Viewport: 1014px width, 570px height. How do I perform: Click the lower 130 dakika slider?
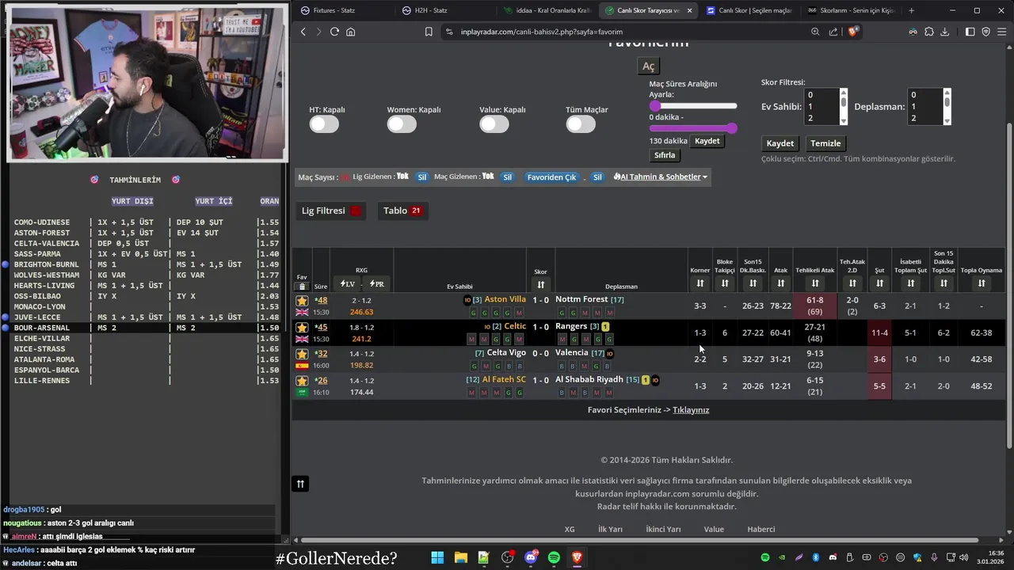(693, 128)
